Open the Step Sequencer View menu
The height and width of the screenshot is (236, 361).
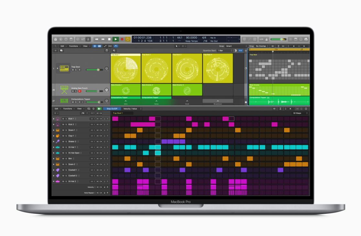(81, 109)
